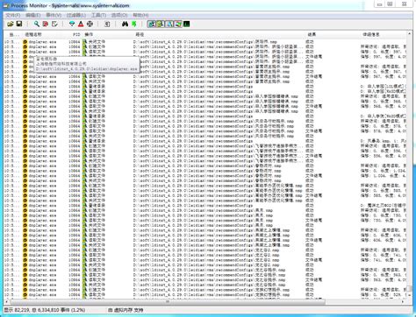Image resolution: width=416 pixels, height=317 pixels.
Task: Select the crosshair include-process-from-window icon
Action: [x=90, y=24]
